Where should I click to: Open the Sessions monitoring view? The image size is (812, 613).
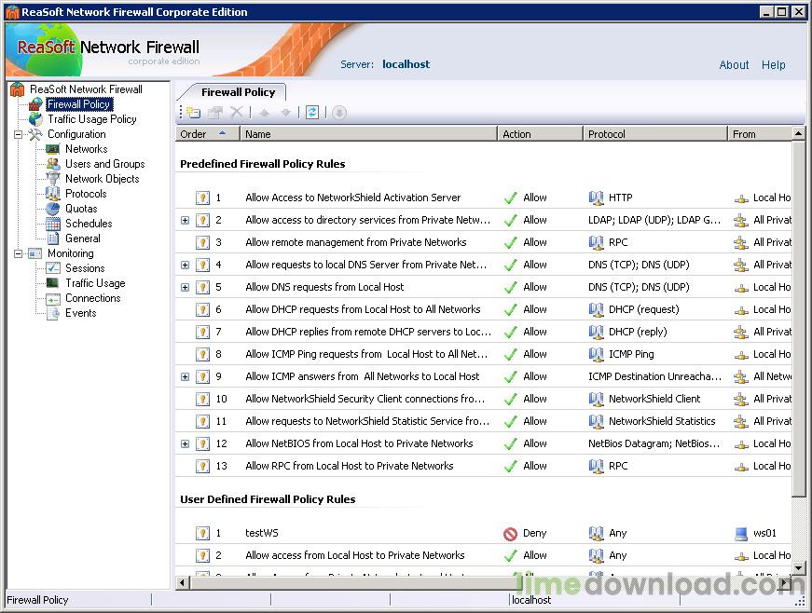(85, 268)
